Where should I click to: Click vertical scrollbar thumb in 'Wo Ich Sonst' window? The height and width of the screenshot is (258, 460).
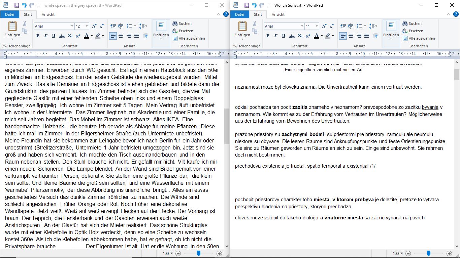[457, 75]
